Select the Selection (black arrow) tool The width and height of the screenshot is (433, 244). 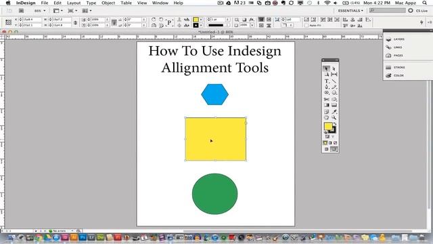pos(326,68)
